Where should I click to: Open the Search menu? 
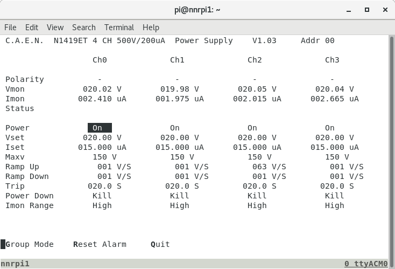84,27
